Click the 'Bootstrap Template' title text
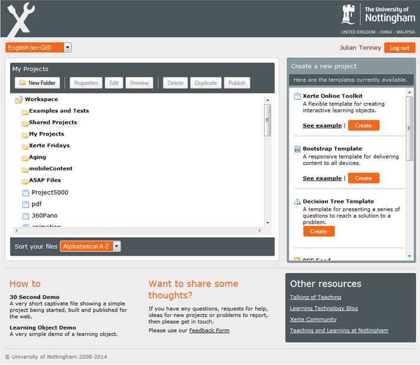Screen dimensions: 420x365 pos(332,148)
